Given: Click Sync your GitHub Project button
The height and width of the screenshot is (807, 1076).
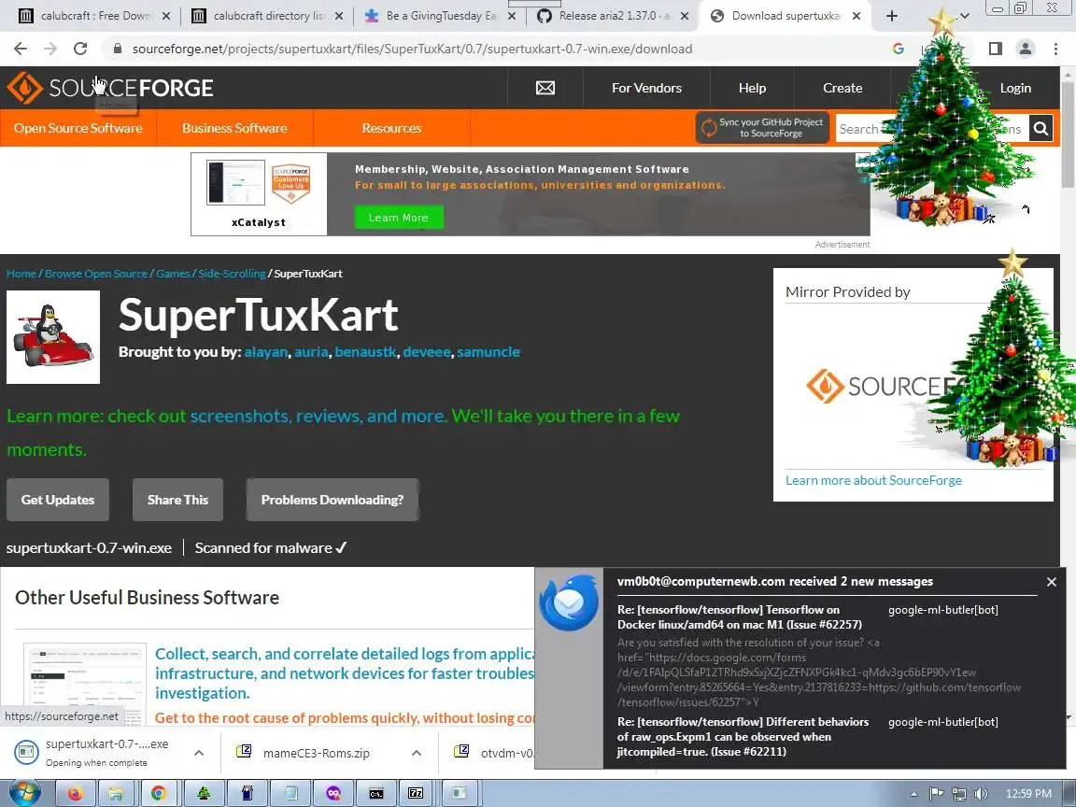Looking at the screenshot, I should coord(762,128).
